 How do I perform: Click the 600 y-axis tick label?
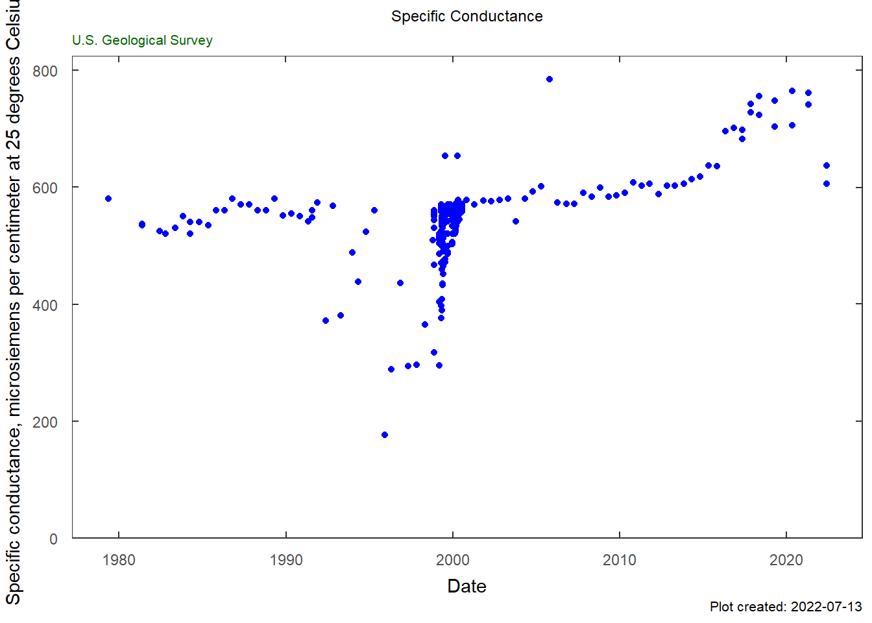pyautogui.click(x=45, y=188)
